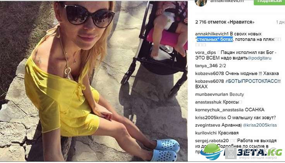The image size is (285, 163).
Task: Click annakhilkevich1 username in the caption
Action: pyautogui.click(x=212, y=34)
